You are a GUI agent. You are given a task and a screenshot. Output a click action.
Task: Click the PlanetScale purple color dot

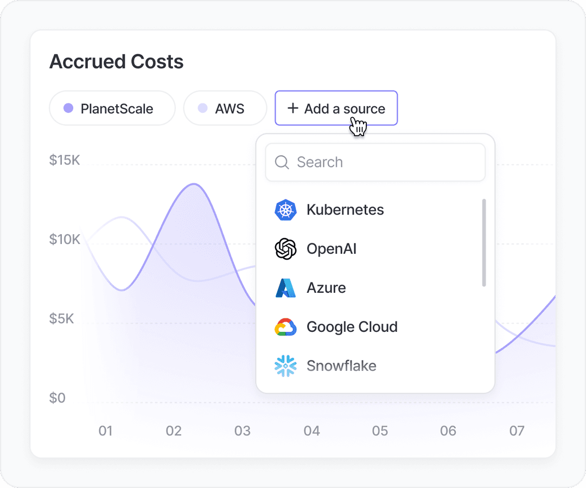tap(68, 108)
